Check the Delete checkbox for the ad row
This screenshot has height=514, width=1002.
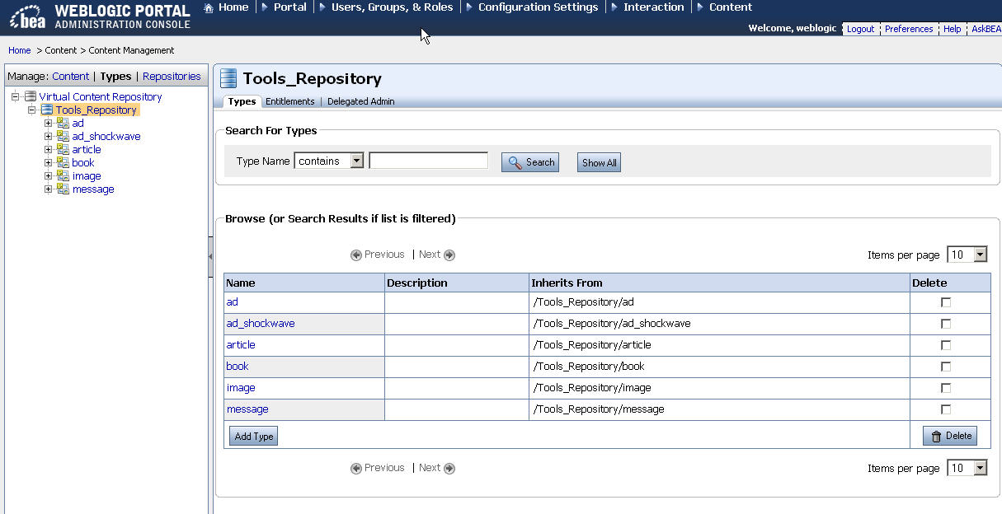[944, 301]
